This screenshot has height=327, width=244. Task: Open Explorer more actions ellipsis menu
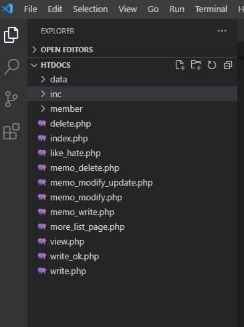point(222,31)
